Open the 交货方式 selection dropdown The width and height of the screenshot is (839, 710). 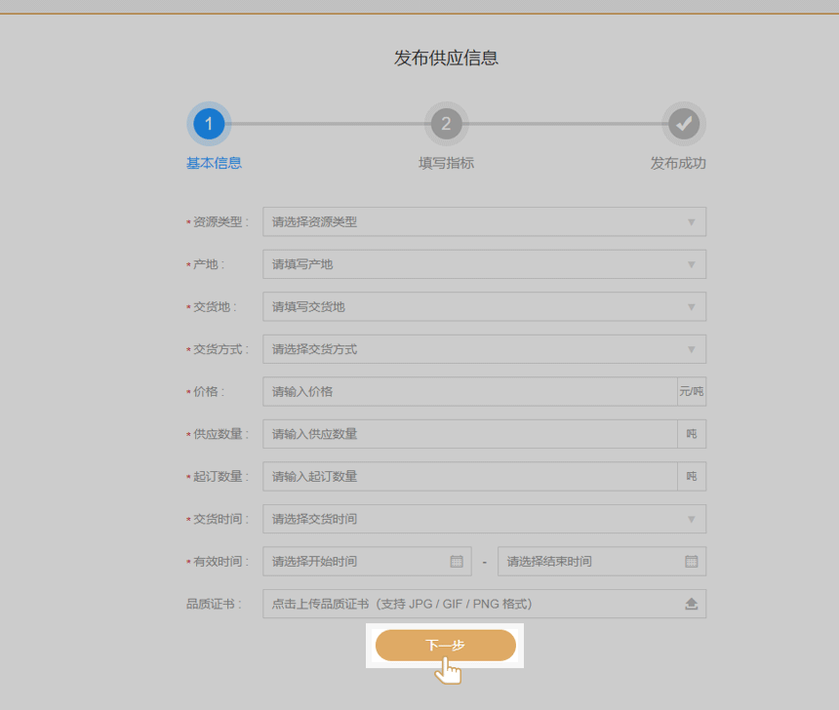(691, 349)
